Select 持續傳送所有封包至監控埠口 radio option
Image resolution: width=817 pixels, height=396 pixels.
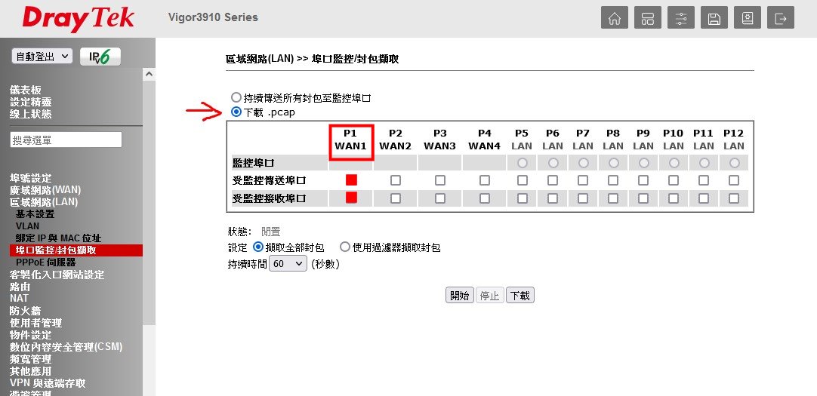(x=237, y=98)
